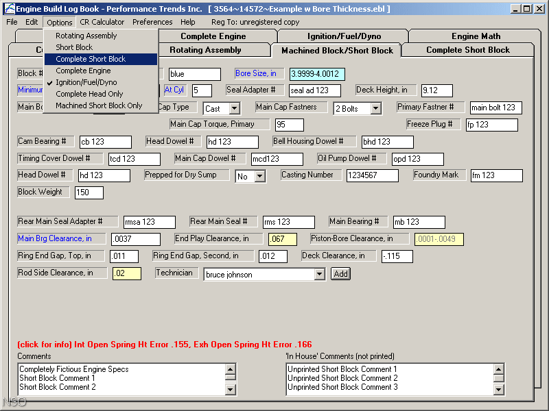The image size is (549, 411).
Task: Click the Casting Number field 1234567
Action: (x=373, y=175)
